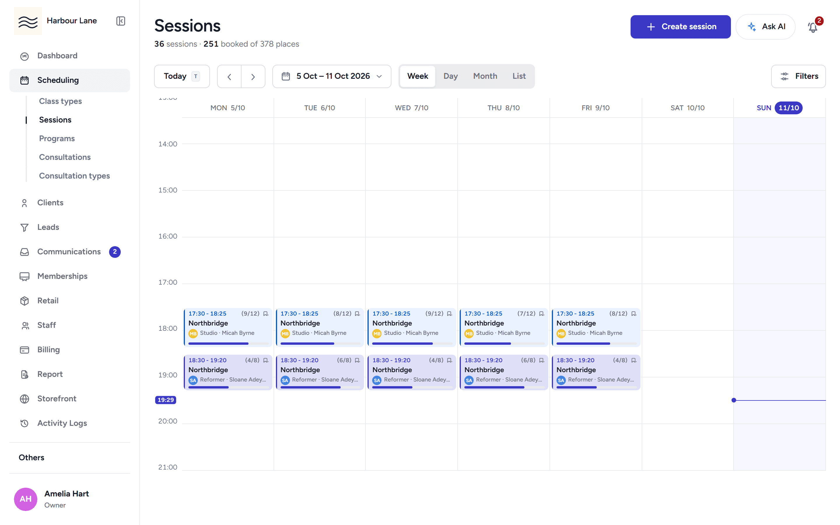Open Memberships section
Screen dimensions: 840x525
pyautogui.click(x=69, y=276)
